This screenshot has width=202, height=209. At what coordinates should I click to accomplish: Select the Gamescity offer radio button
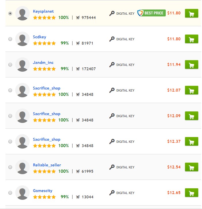(10, 193)
